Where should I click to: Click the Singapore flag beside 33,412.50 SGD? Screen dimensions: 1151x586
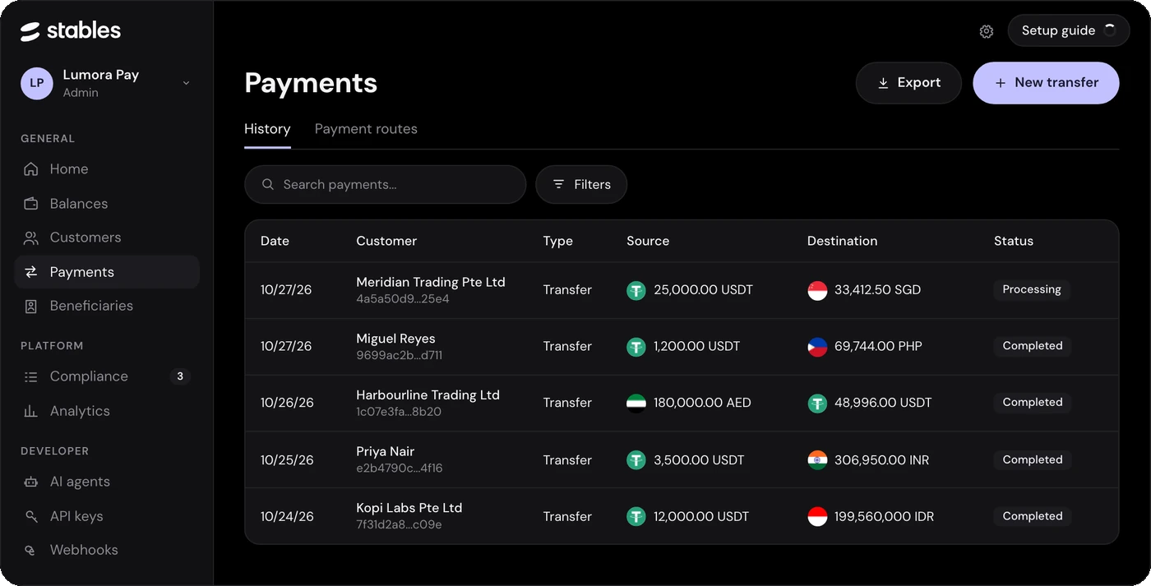point(817,290)
